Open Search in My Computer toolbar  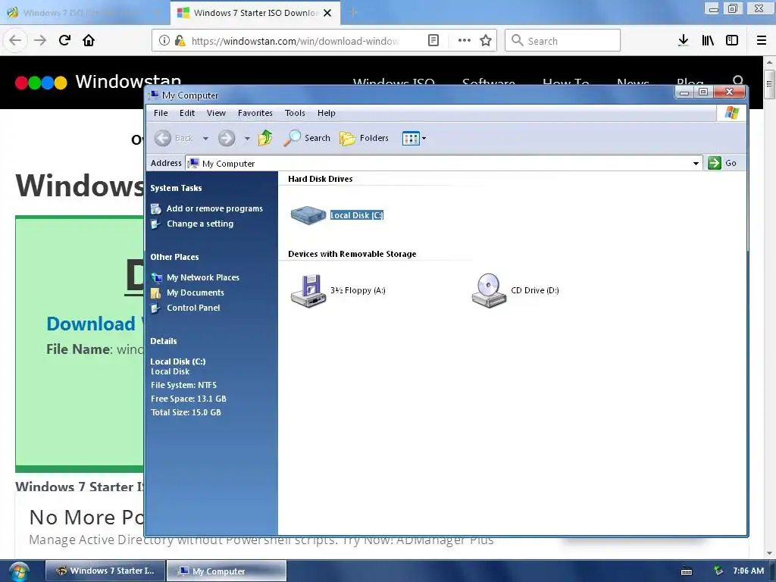pos(307,138)
